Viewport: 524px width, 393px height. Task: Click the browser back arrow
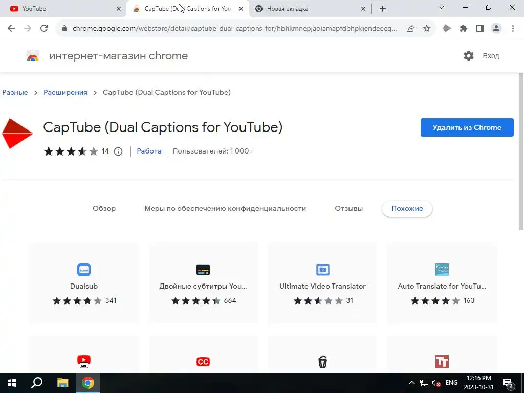(x=11, y=29)
